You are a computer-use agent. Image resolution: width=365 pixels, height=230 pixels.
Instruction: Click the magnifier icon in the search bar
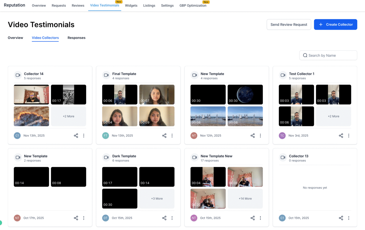pos(305,55)
